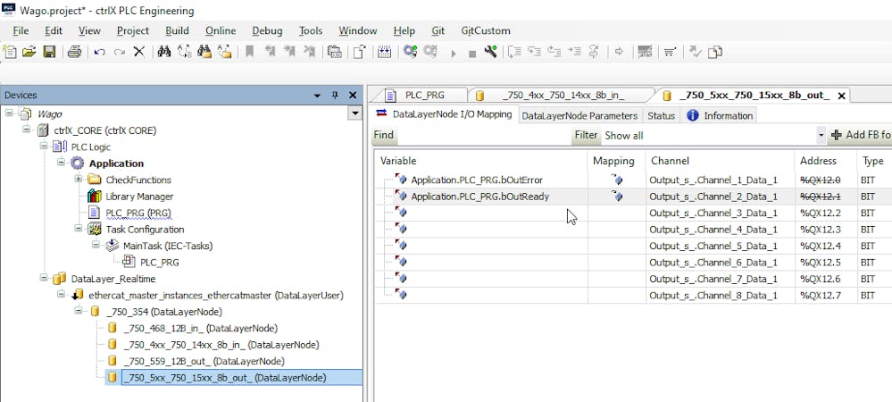Click the copy pages icon at toolbar end
Viewport: 892px width, 402px height.
pyautogui.click(x=715, y=52)
